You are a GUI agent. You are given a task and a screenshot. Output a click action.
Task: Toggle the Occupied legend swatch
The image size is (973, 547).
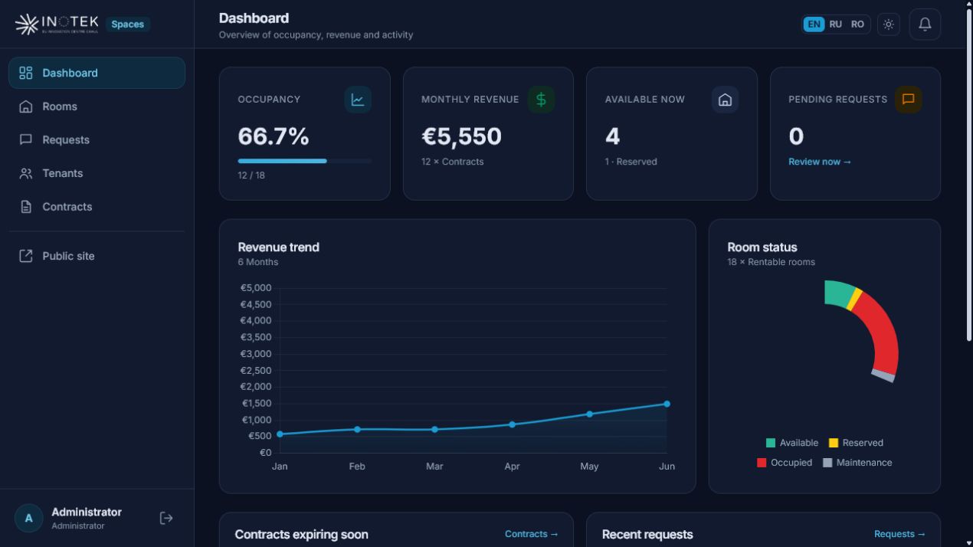[762, 463]
